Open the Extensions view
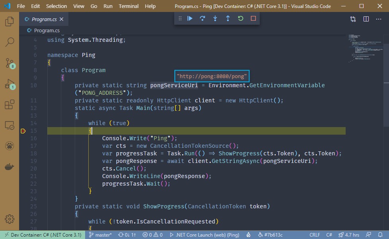The width and height of the screenshot is (389, 239). click(x=10, y=104)
